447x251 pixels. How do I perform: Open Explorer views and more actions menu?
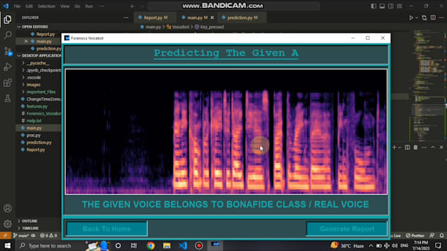click(126, 18)
